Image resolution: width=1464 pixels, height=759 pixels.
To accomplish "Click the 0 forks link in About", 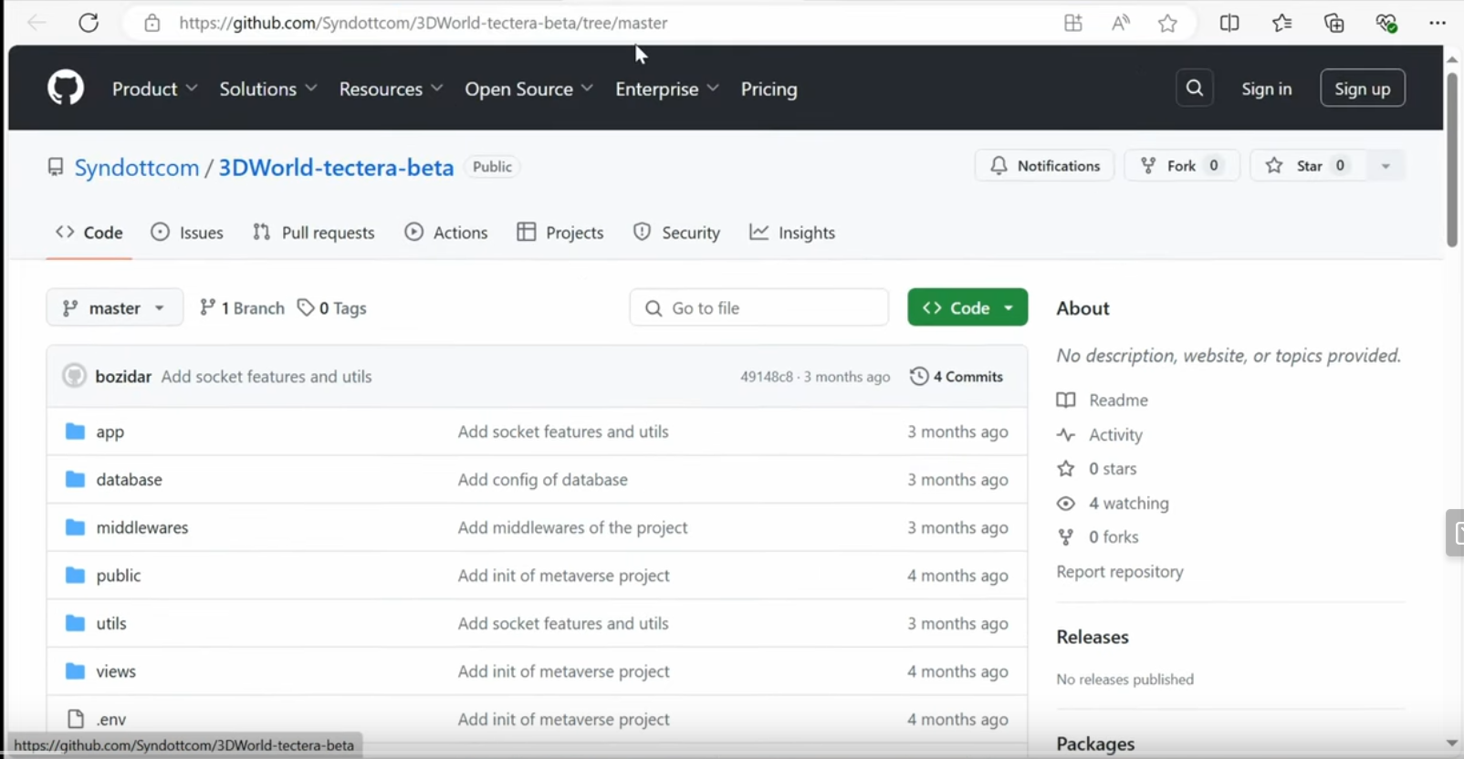I will pos(1114,537).
